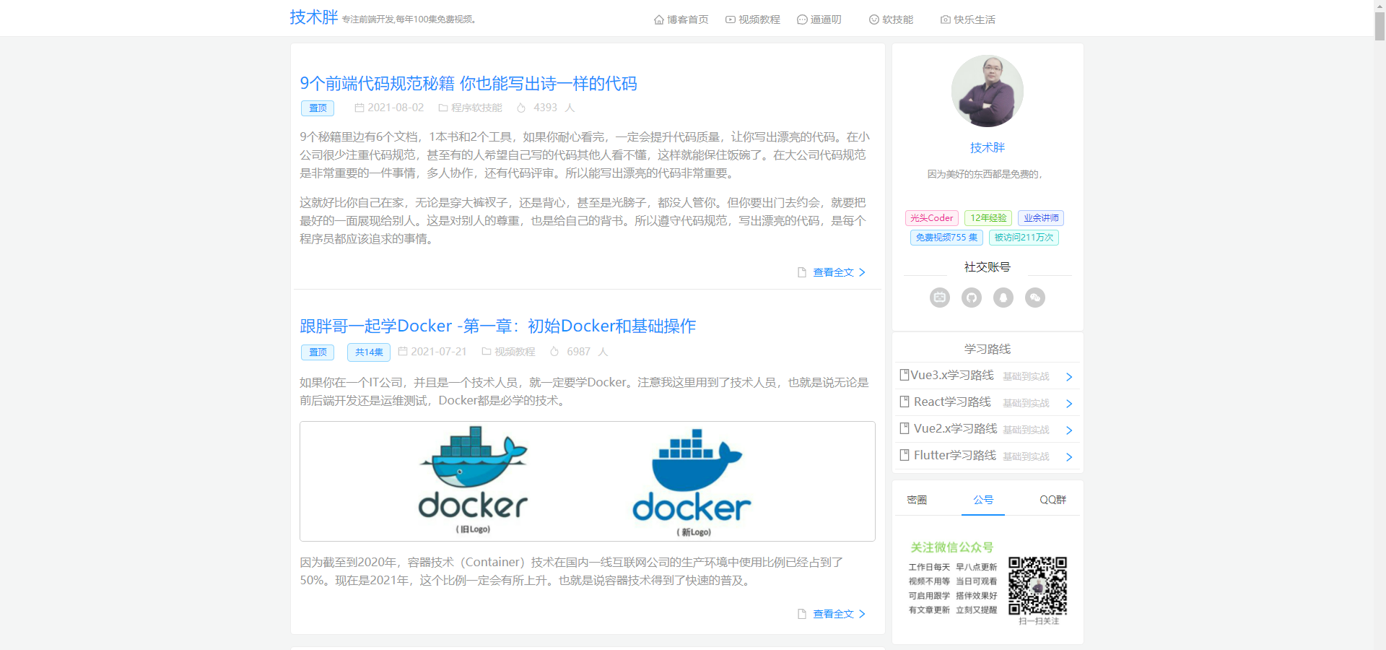Click the 被访问211万次 tag
The width and height of the screenshot is (1386, 650).
(1024, 238)
